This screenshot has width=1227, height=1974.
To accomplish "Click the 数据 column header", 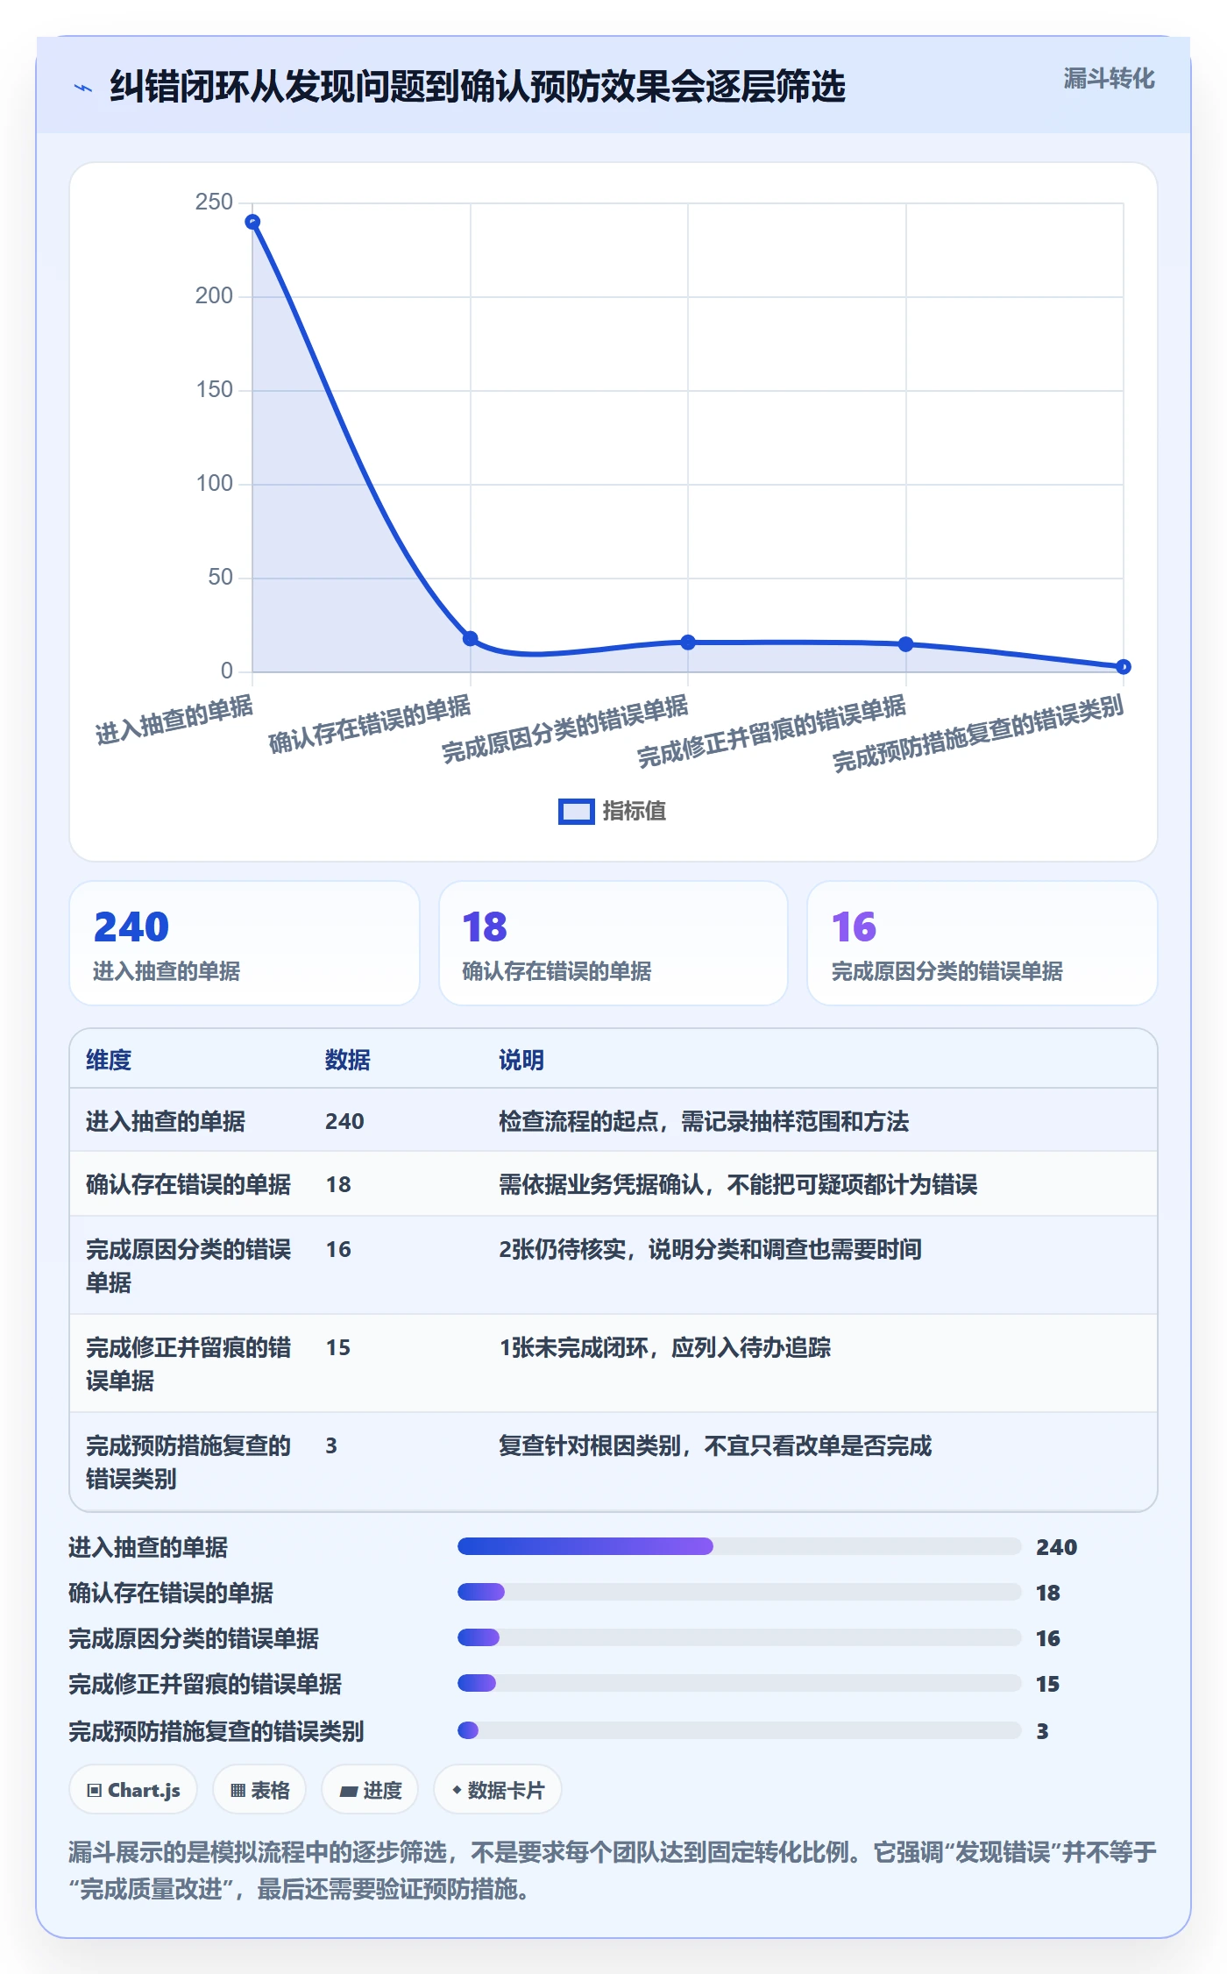I will point(348,1060).
